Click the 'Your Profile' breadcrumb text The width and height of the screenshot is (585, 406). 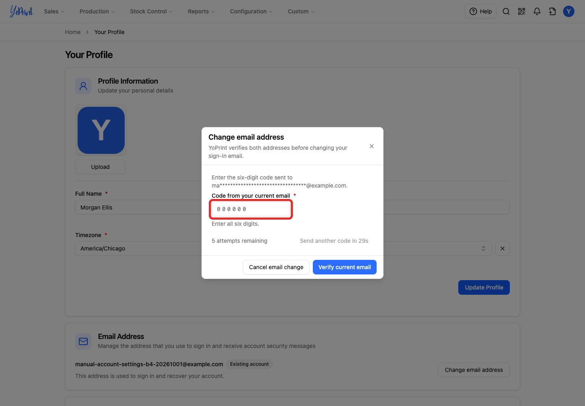[109, 32]
